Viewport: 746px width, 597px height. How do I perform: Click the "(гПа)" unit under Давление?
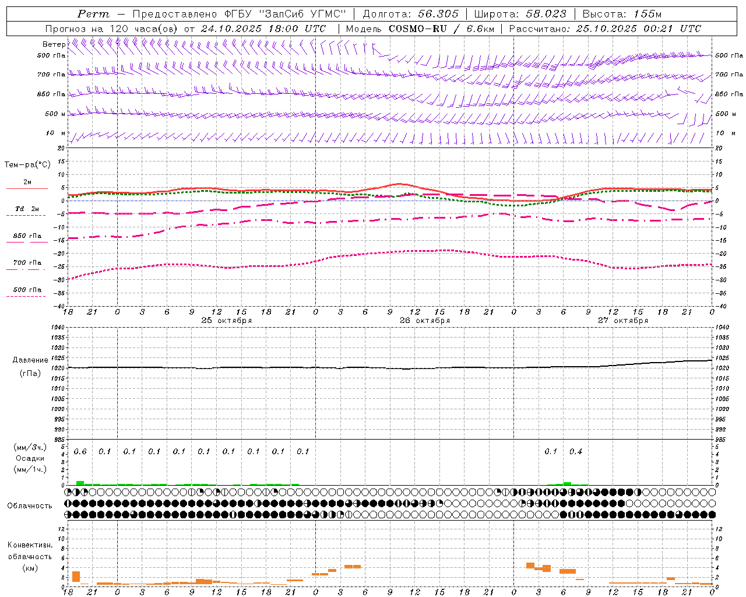click(30, 374)
